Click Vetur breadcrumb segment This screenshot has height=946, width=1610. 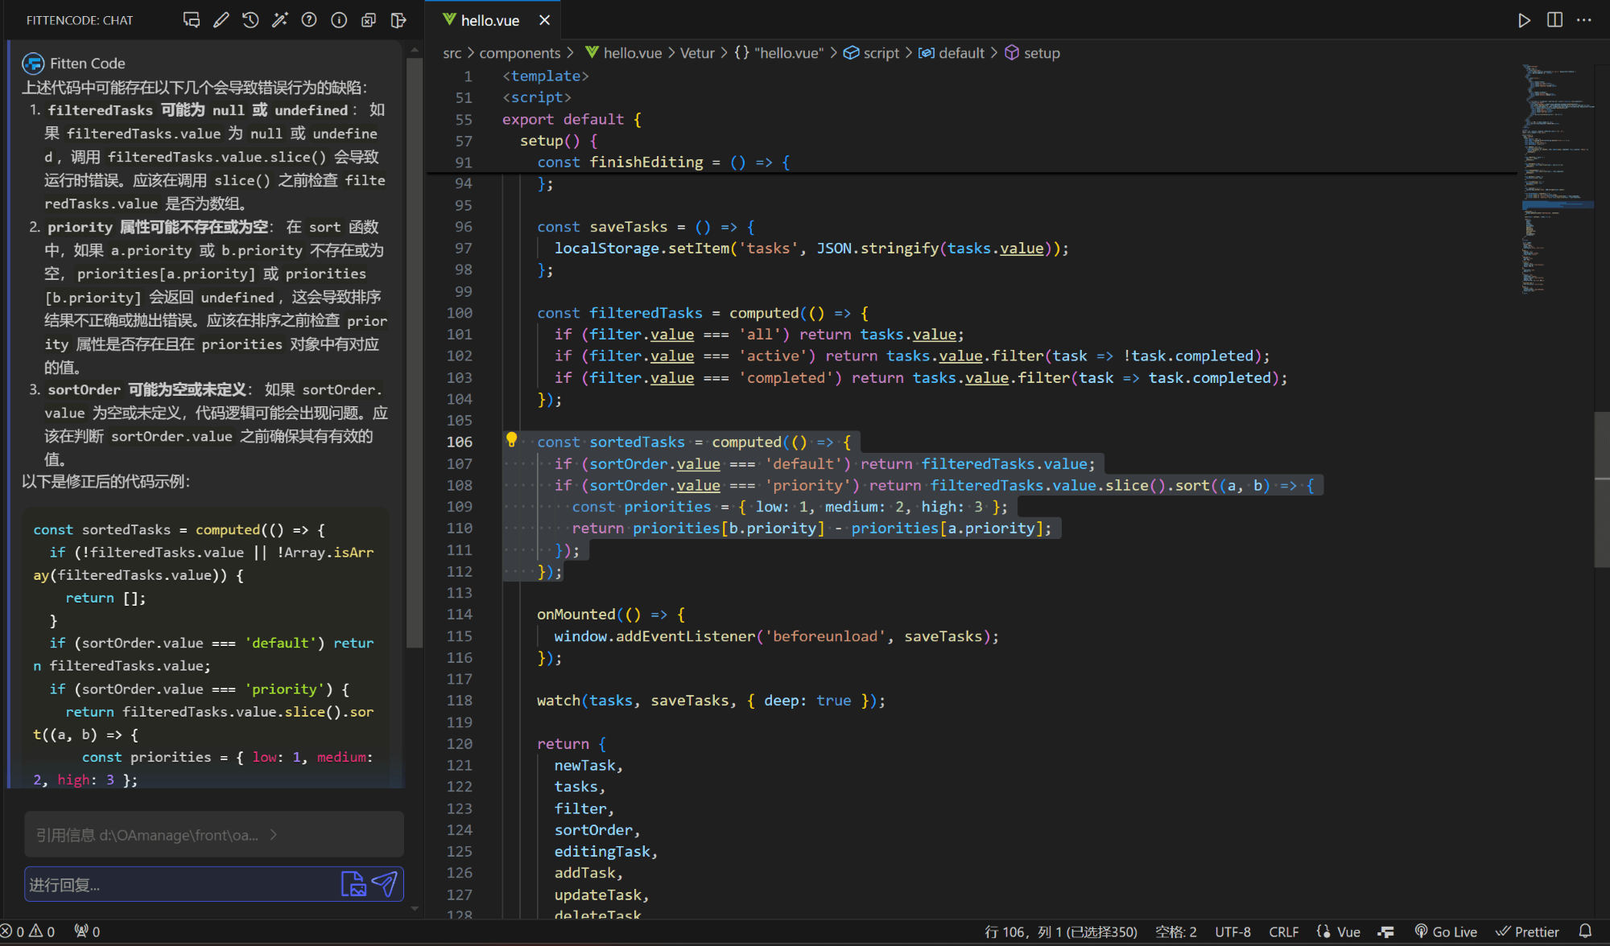tap(697, 53)
